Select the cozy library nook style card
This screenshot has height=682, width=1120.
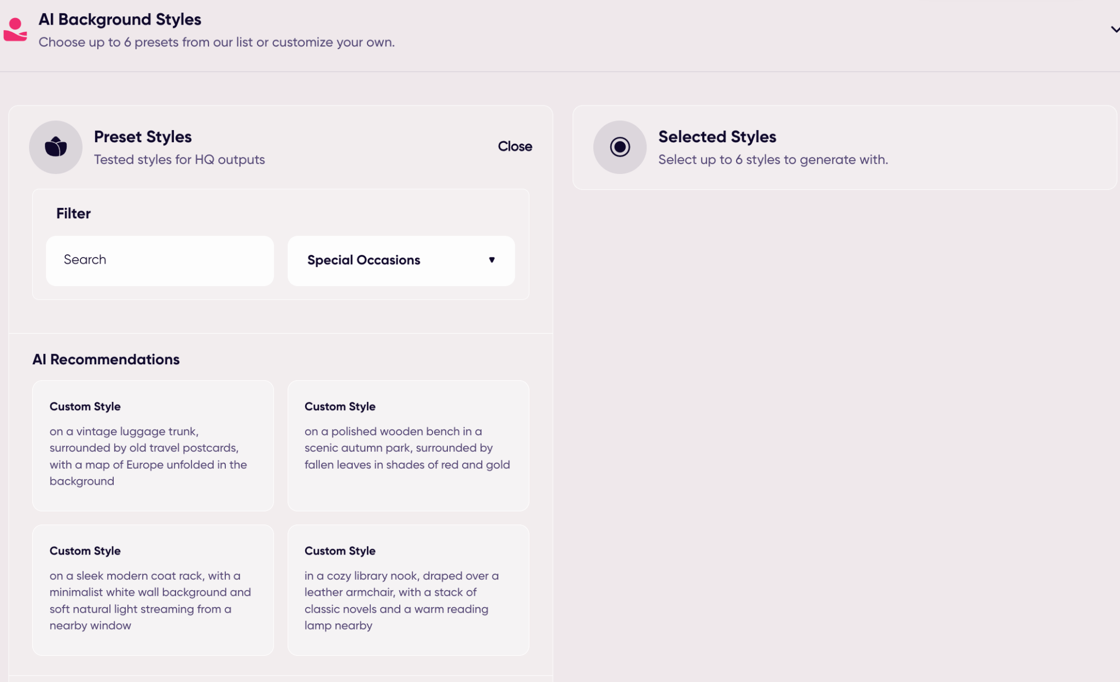(x=408, y=590)
